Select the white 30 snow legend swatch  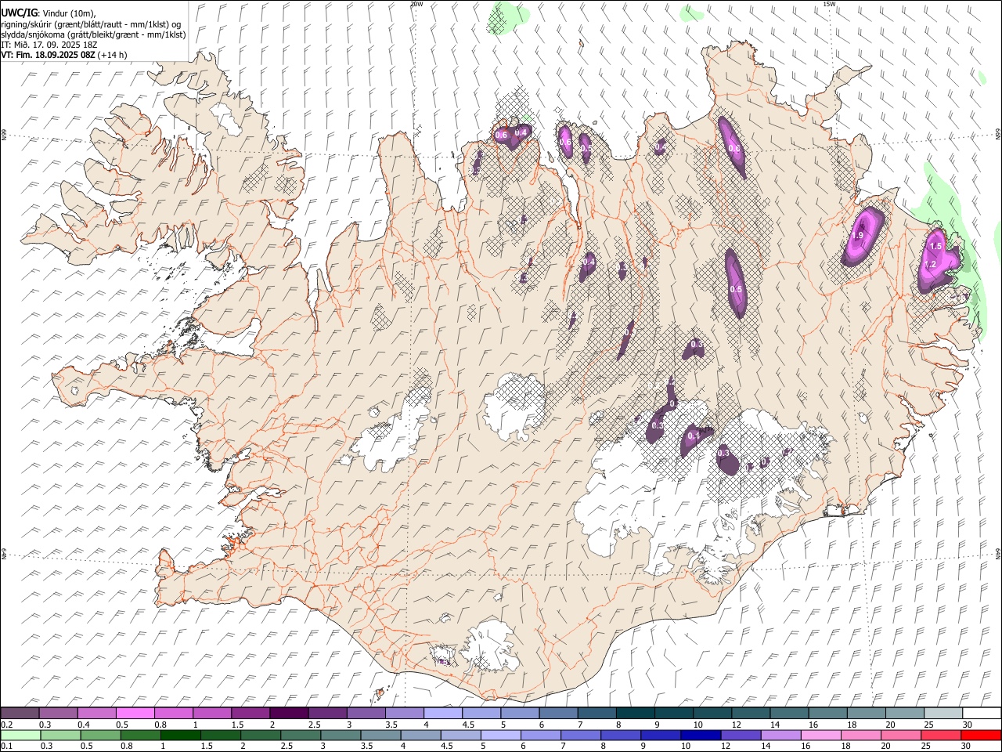982,713
